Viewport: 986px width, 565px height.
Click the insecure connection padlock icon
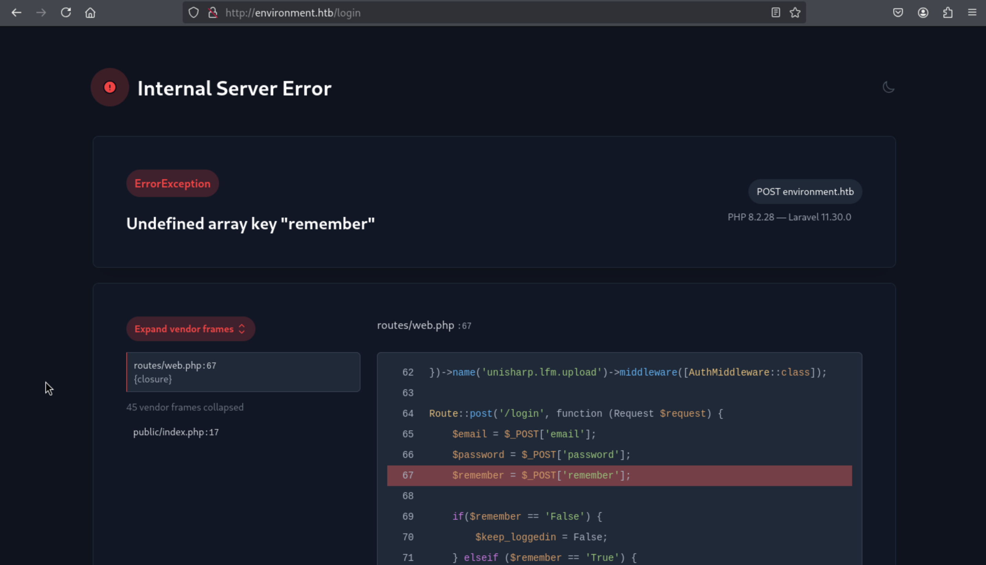pos(213,13)
